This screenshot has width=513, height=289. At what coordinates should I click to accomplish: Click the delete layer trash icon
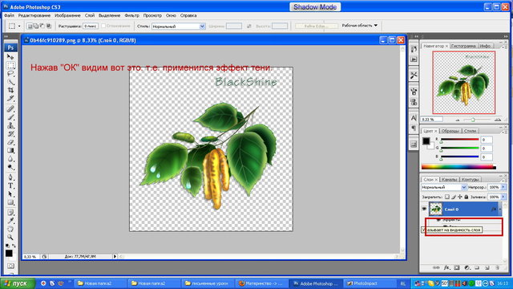(x=497, y=267)
